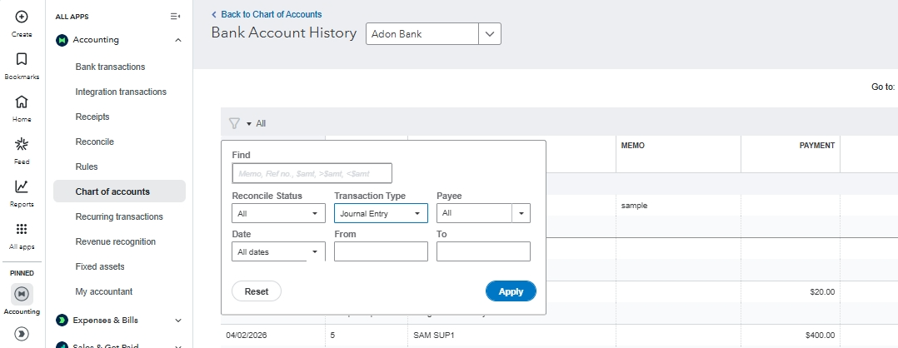The width and height of the screenshot is (898, 348).
Task: Open Bookmarks from the left rail
Action: click(x=22, y=59)
